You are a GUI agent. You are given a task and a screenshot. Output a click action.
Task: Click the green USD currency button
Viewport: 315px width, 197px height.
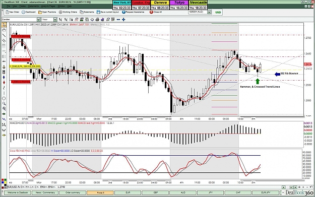click(x=218, y=12)
